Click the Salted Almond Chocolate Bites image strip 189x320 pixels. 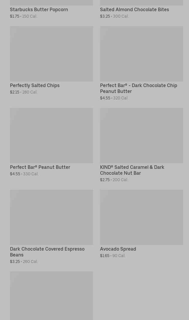tap(141, 3)
